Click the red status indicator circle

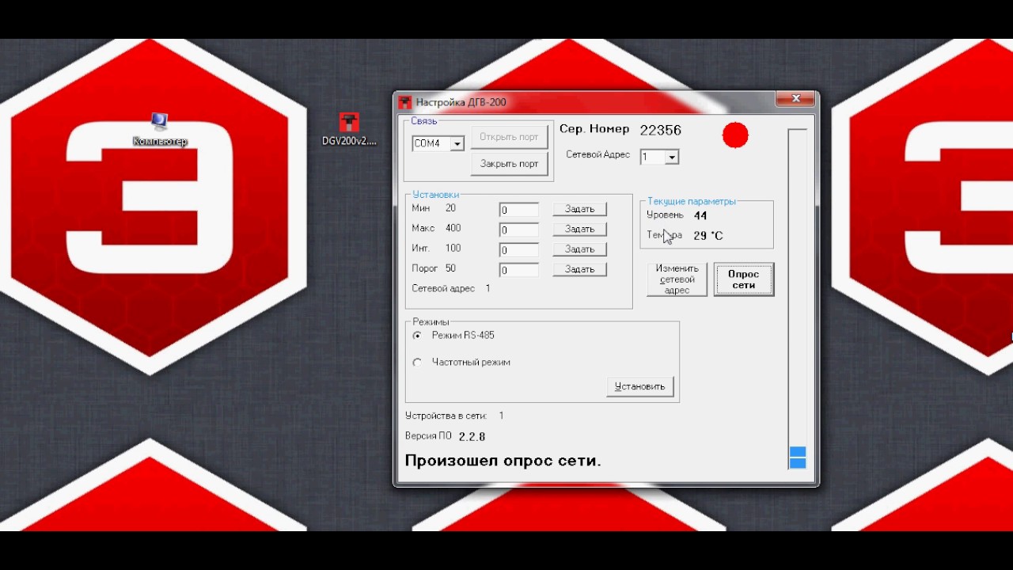coord(735,135)
